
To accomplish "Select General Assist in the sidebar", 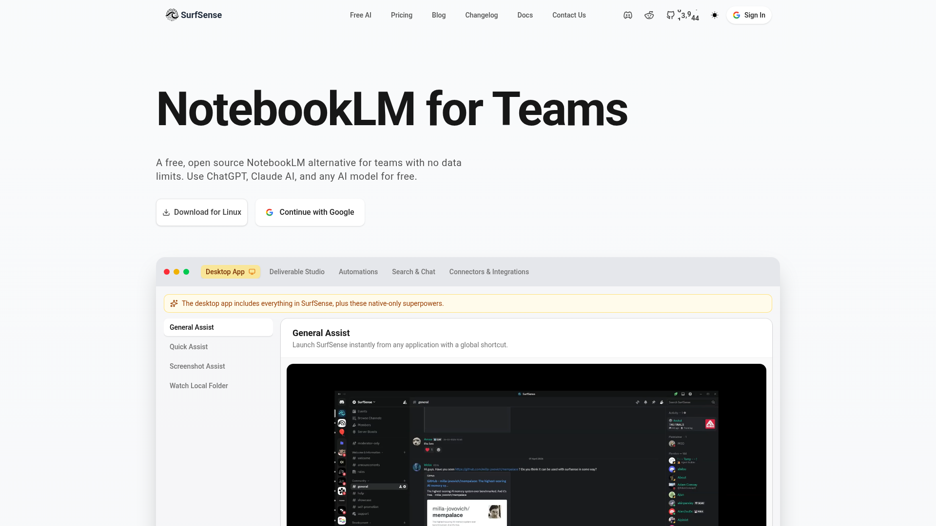I will click(218, 327).
